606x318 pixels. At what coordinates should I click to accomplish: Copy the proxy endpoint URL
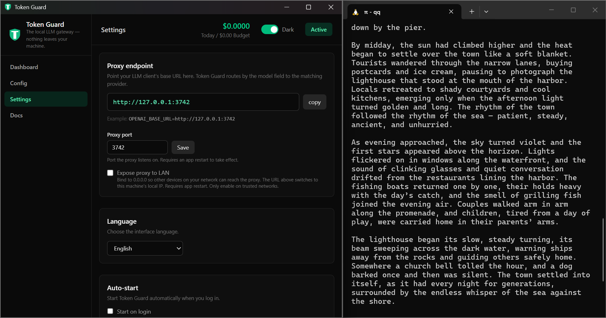click(x=315, y=102)
